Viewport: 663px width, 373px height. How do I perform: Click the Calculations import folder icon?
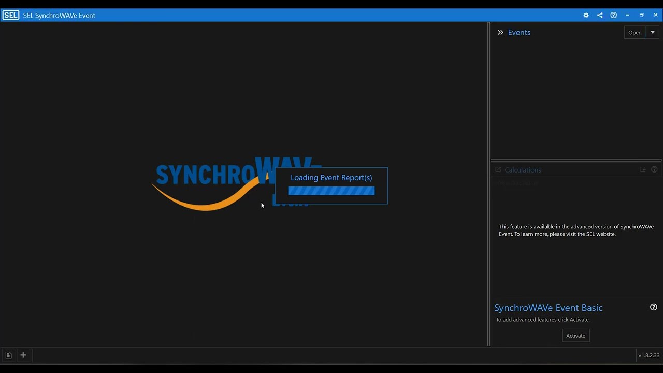[x=643, y=169]
